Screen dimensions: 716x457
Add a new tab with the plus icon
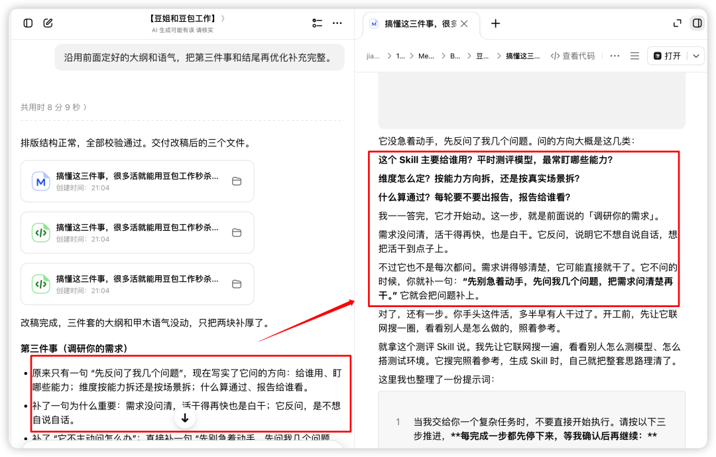point(495,23)
